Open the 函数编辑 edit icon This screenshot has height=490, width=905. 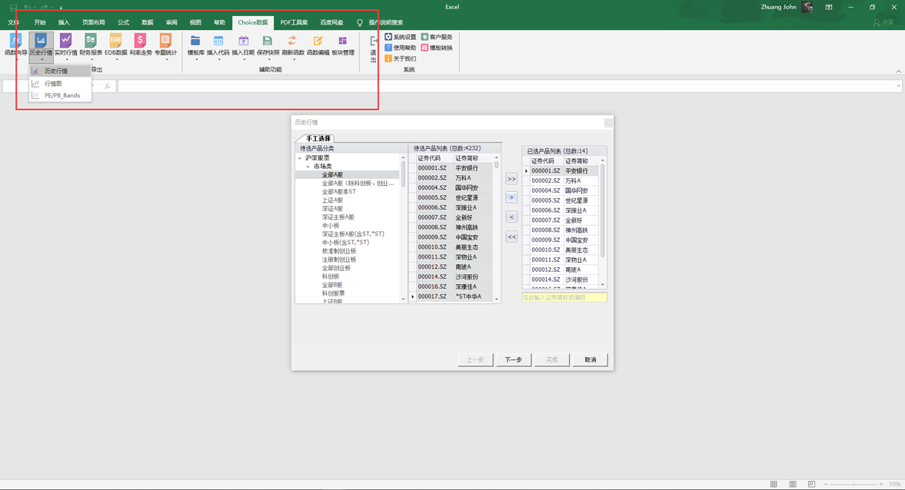318,41
